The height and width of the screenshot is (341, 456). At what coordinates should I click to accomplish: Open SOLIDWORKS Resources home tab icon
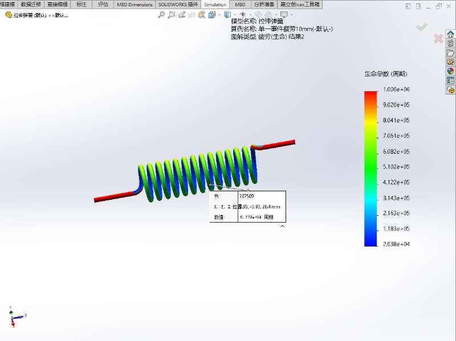(x=450, y=34)
